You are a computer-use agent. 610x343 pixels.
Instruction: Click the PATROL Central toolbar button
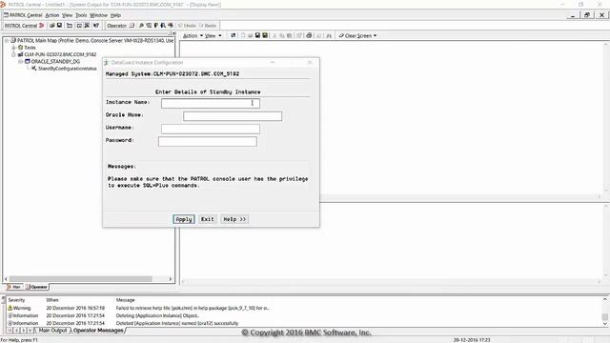pos(24,26)
